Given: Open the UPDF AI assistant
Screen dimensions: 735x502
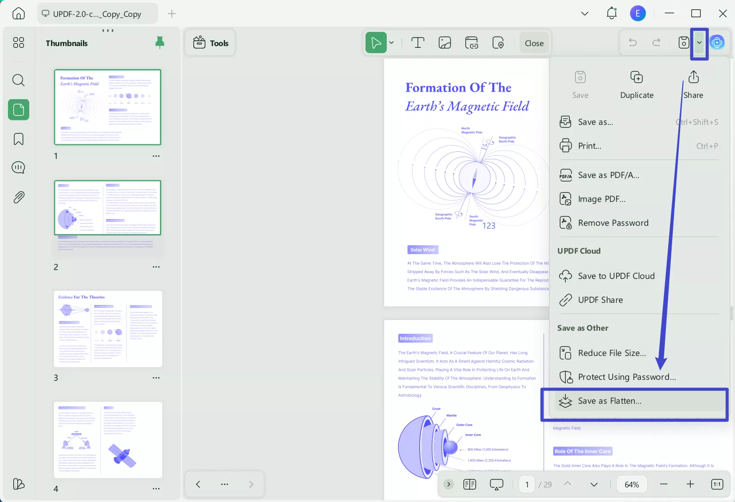Looking at the screenshot, I should [718, 42].
